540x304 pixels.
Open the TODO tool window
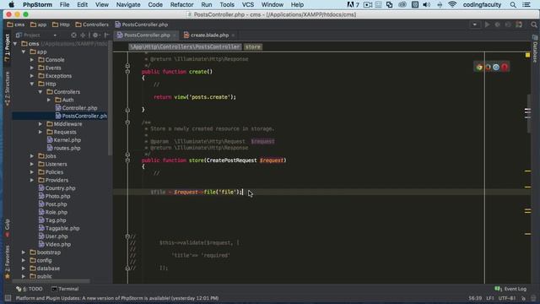(x=30, y=289)
